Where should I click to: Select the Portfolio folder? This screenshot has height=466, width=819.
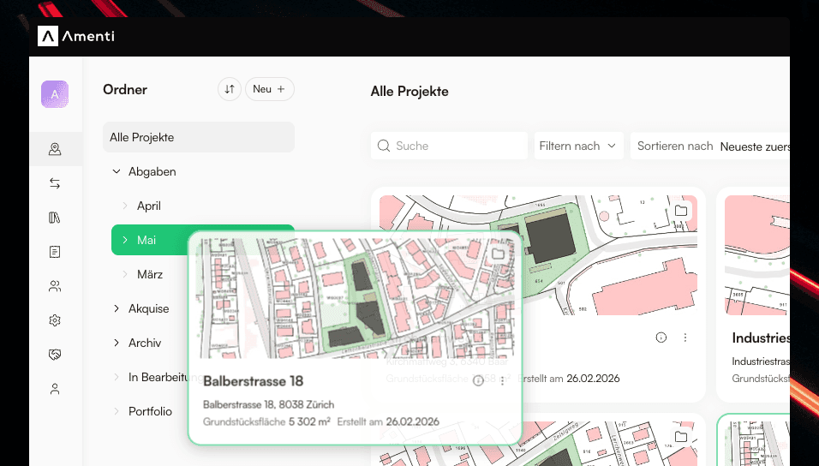151,411
